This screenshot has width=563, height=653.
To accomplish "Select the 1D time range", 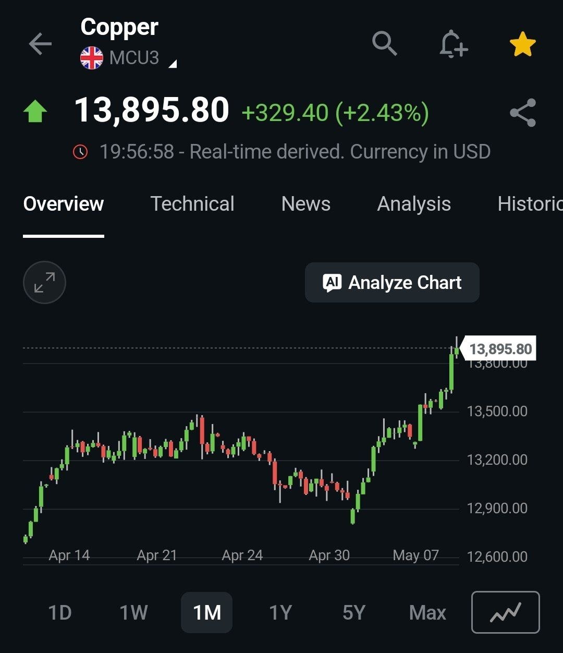I will 60,612.
